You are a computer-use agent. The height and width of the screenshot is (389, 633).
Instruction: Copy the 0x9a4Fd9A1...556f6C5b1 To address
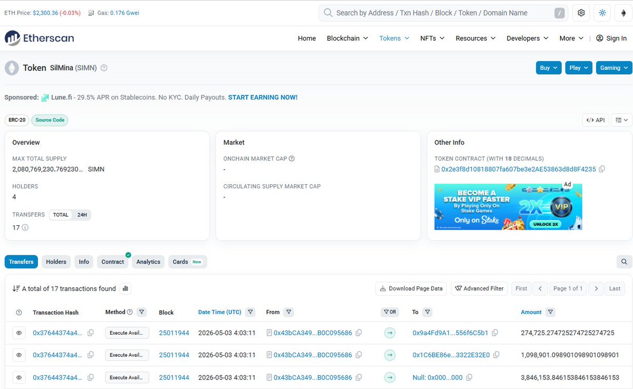pos(495,333)
